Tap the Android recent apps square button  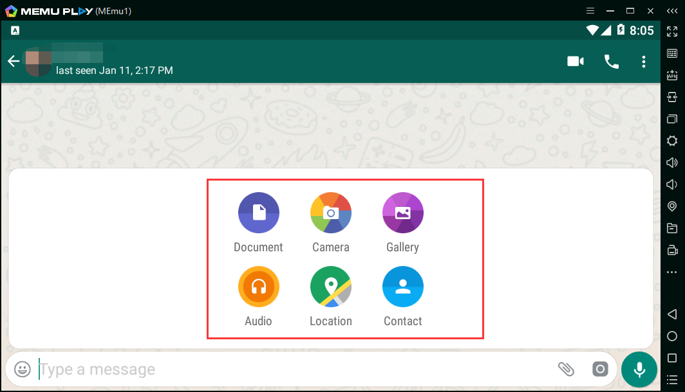[672, 358]
